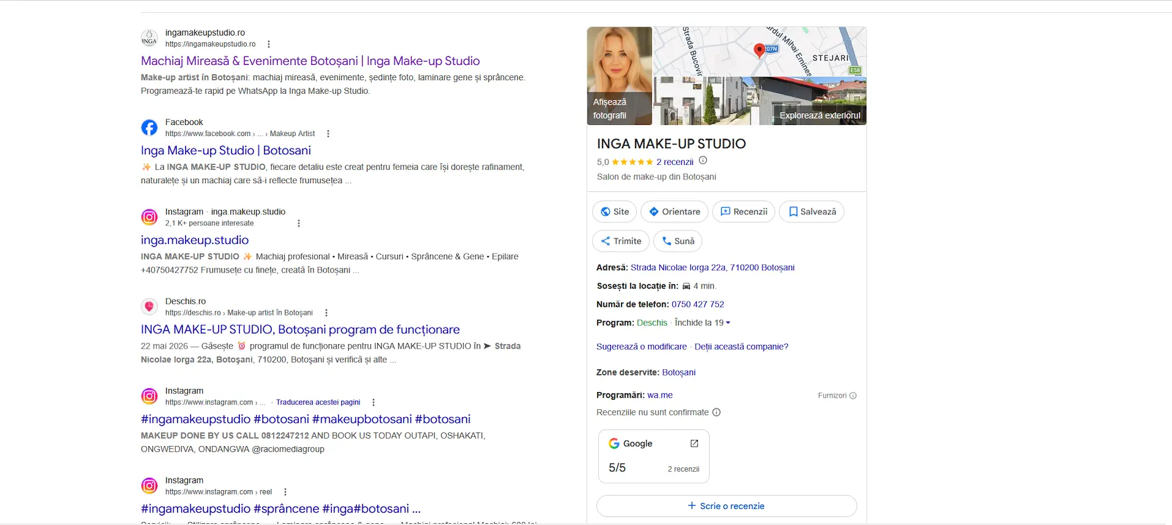
Task: Open options menu for Instagram reel result
Action: tap(285, 492)
